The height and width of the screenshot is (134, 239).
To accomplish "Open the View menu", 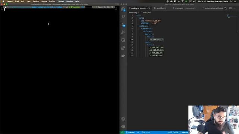I will point(28,1).
